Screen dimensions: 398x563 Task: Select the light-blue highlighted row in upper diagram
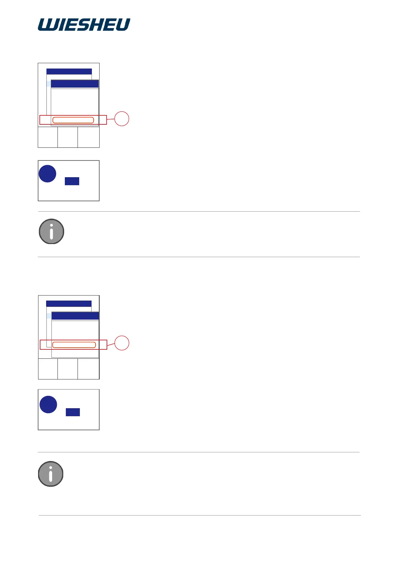[48, 84]
